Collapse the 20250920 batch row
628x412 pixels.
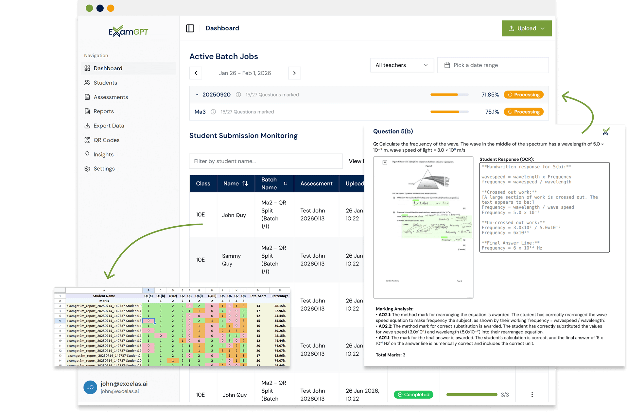[x=197, y=95]
